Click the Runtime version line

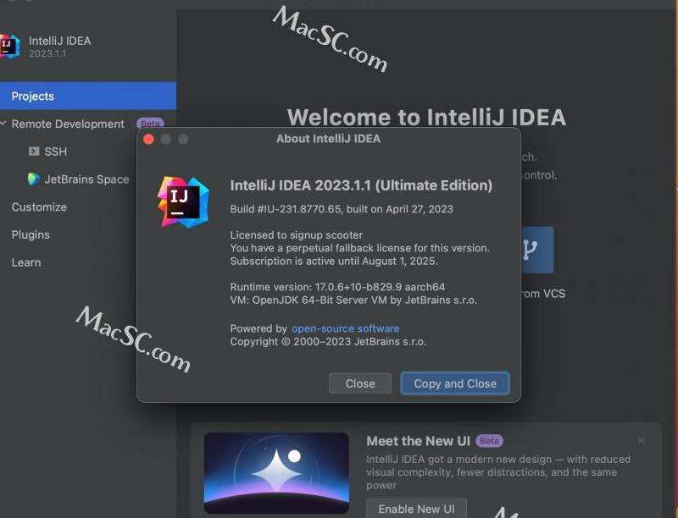point(337,287)
